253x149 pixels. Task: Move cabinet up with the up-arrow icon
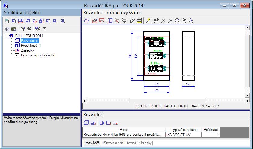point(49,21)
